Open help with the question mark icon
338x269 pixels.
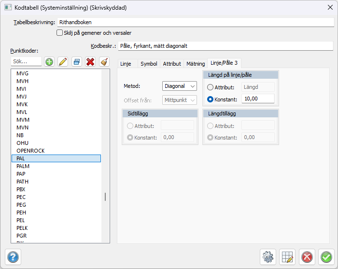click(x=13, y=257)
